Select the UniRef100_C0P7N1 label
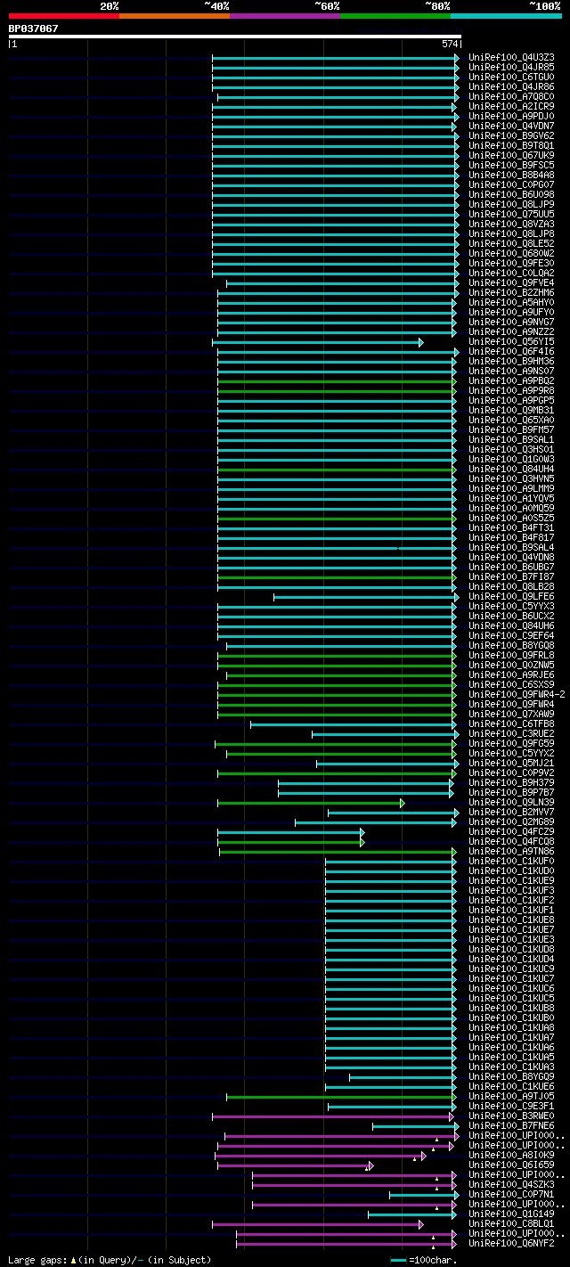The width and height of the screenshot is (570, 1267). tap(511, 1194)
